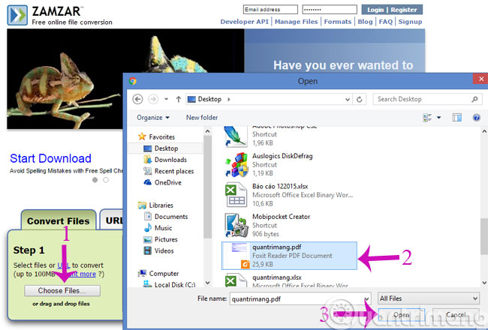
Task: Click the navigation pane scroll up arrow
Action: point(207,131)
